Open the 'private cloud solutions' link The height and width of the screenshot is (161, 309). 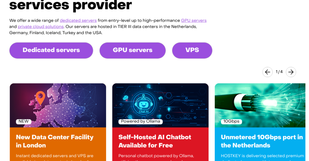(41, 27)
